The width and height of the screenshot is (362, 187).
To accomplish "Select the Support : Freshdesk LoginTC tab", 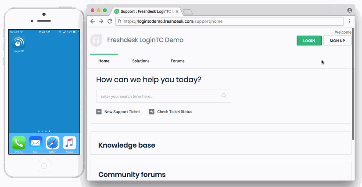I will click(146, 11).
